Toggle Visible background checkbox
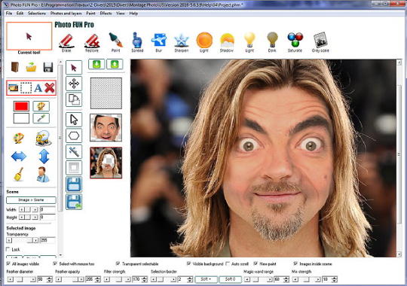The width and height of the screenshot is (407, 286). click(188, 263)
